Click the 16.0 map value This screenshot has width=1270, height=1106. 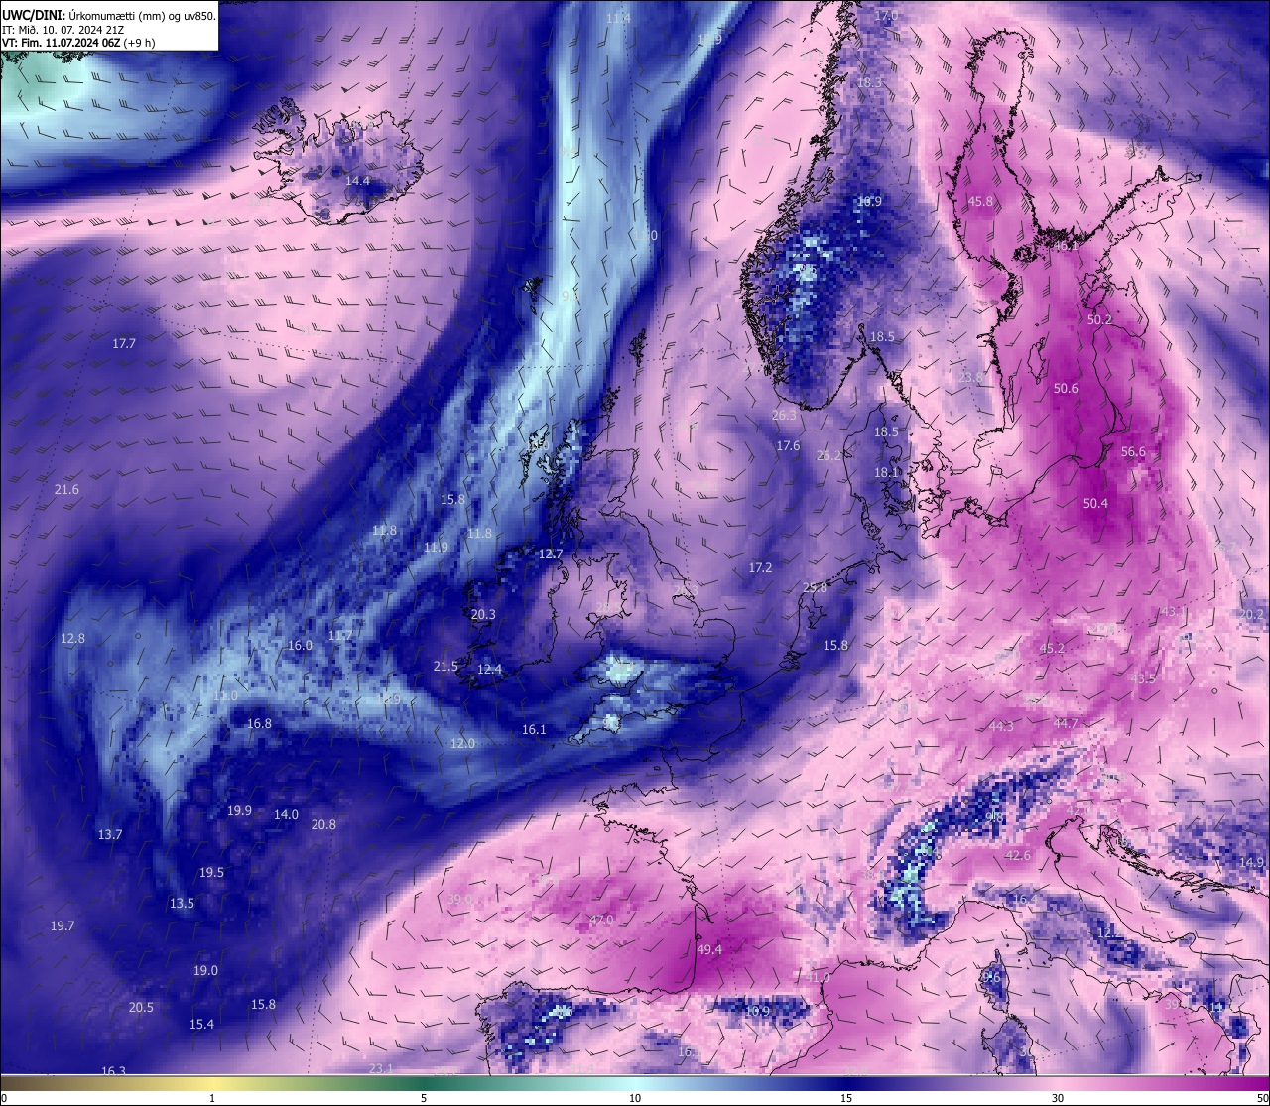click(x=300, y=645)
